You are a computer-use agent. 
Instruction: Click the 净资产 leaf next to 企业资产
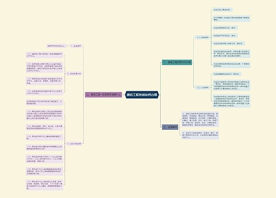[56, 46]
